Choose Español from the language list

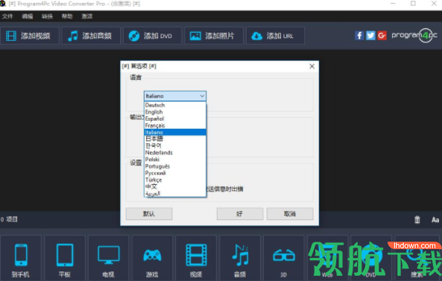click(x=175, y=119)
